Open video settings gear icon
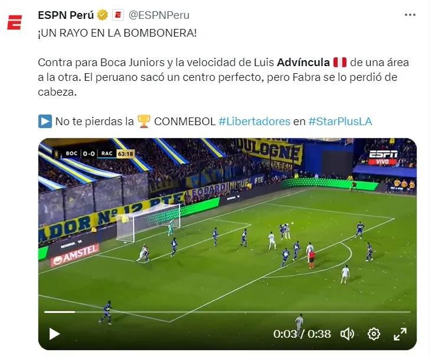The width and height of the screenshot is (435, 356). pyautogui.click(x=374, y=334)
